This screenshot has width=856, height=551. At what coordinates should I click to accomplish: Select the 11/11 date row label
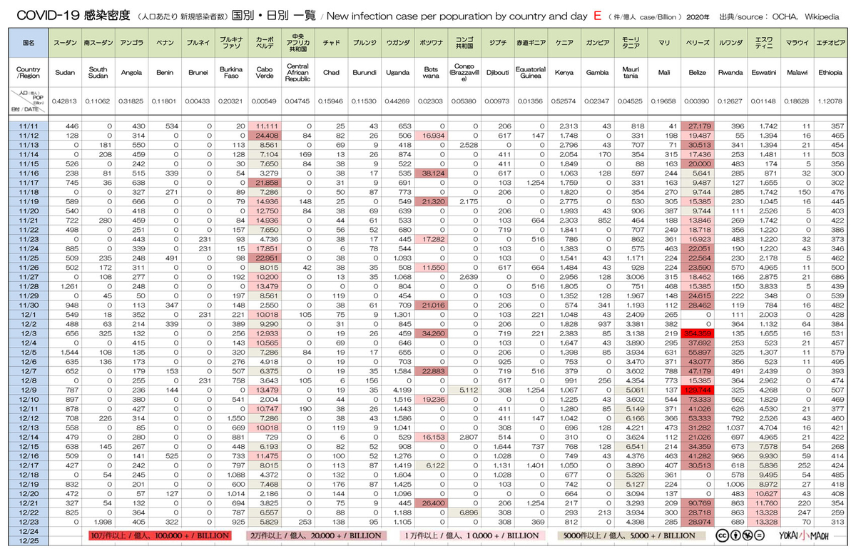point(29,126)
